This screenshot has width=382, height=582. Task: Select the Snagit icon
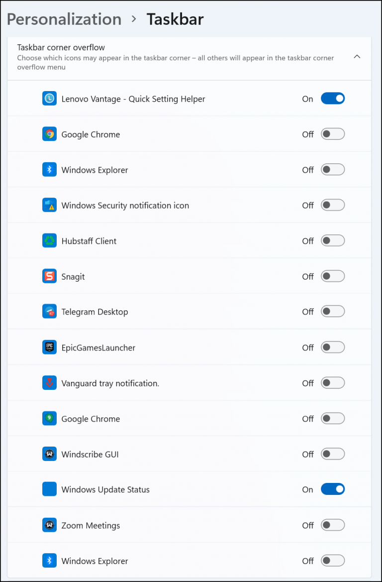[x=49, y=276]
